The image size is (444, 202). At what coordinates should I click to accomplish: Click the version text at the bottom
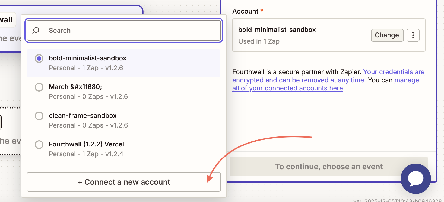point(398,201)
